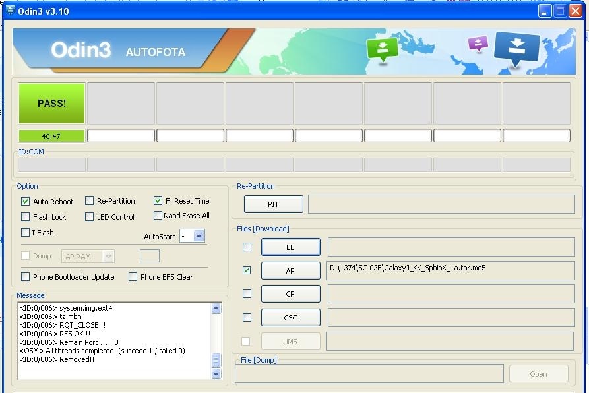Enable Nand Erase All option
This screenshot has height=393, width=589.
[158, 216]
